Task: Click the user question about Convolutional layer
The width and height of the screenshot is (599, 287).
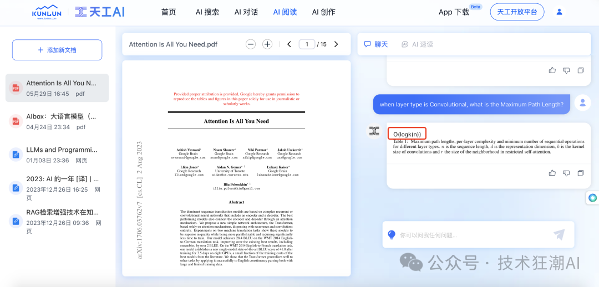Action: 471,104
